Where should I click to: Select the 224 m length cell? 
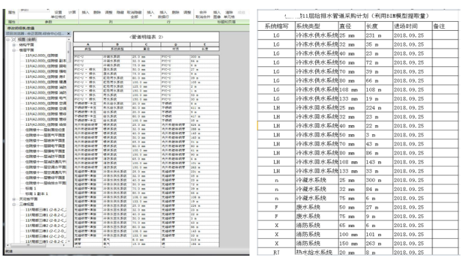tap(379, 107)
